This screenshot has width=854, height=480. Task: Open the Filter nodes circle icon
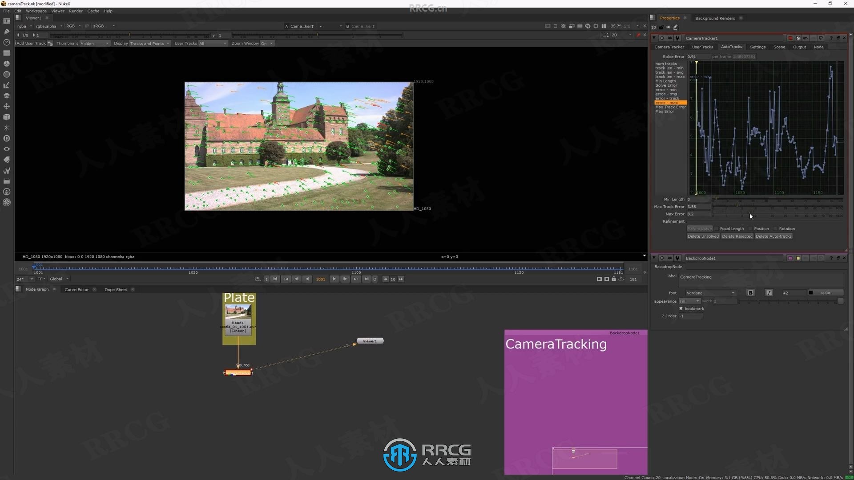tap(7, 74)
